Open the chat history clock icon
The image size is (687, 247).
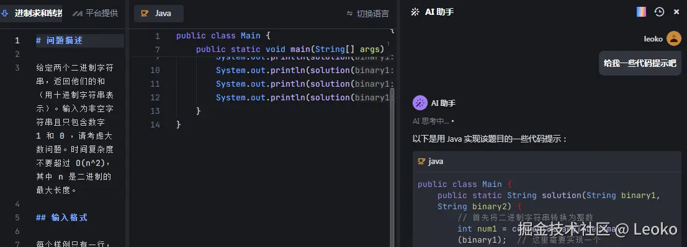tap(660, 12)
